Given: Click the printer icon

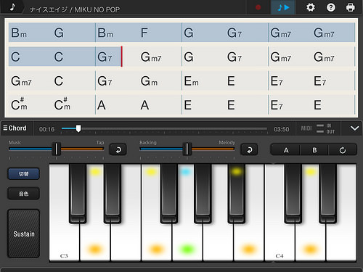Looking at the screenshot, I should click(351, 7).
